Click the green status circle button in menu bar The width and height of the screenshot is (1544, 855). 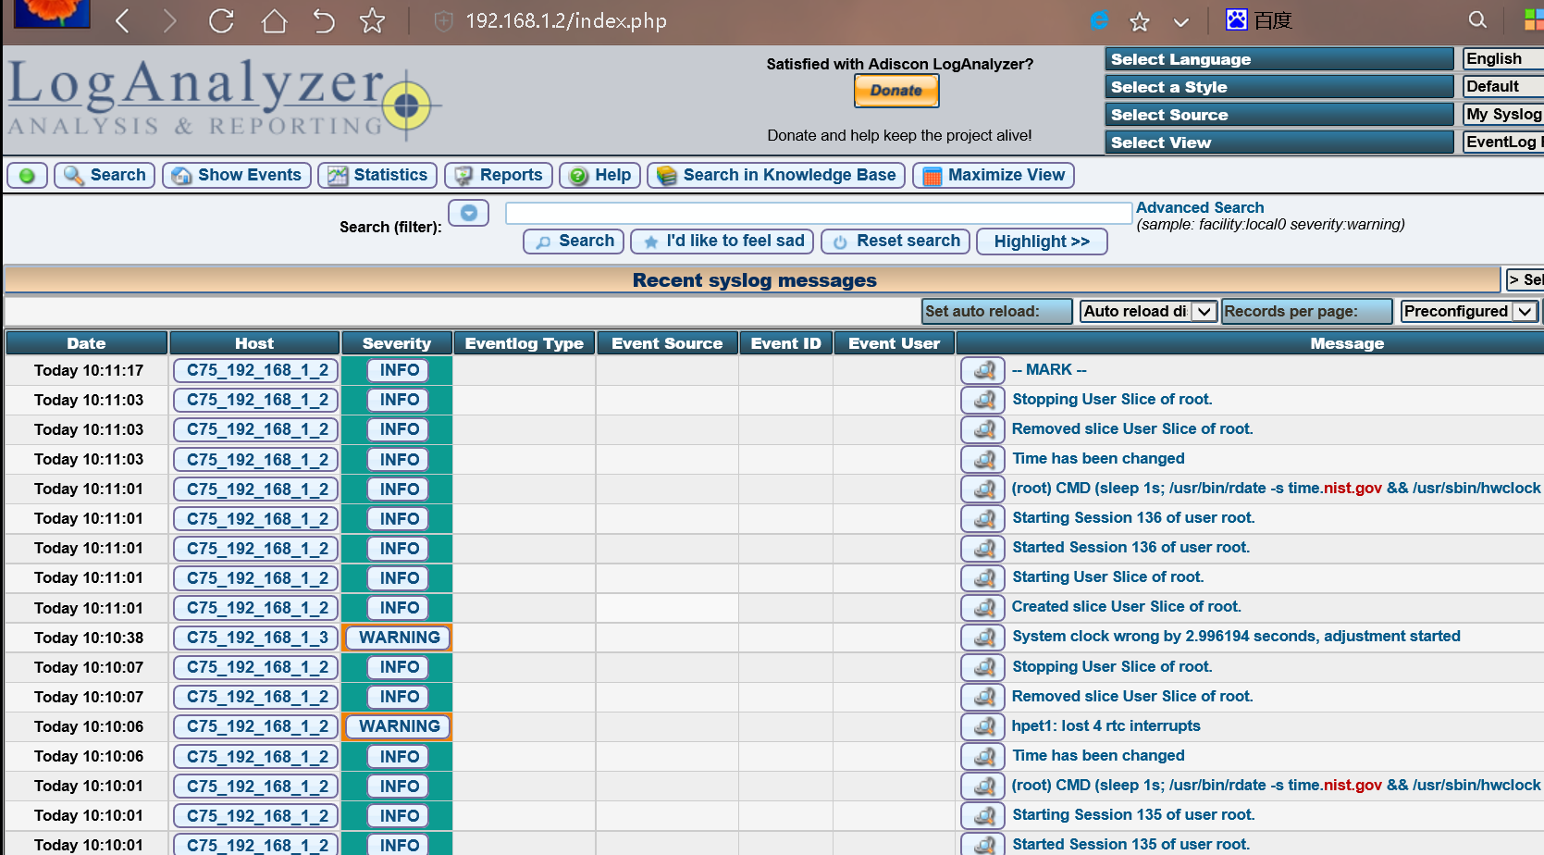tap(27, 175)
